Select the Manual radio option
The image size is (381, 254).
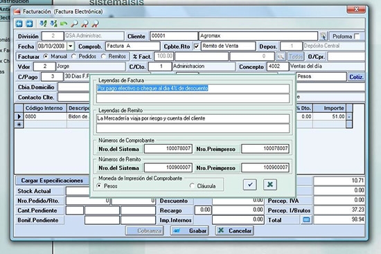coord(46,56)
